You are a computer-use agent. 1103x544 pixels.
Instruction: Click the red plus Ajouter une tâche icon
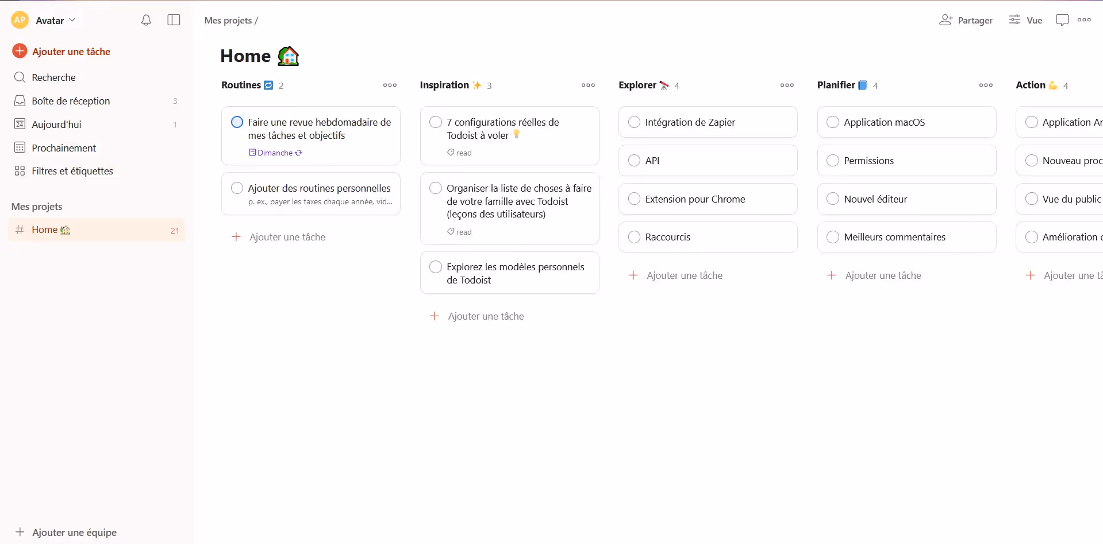pos(20,51)
